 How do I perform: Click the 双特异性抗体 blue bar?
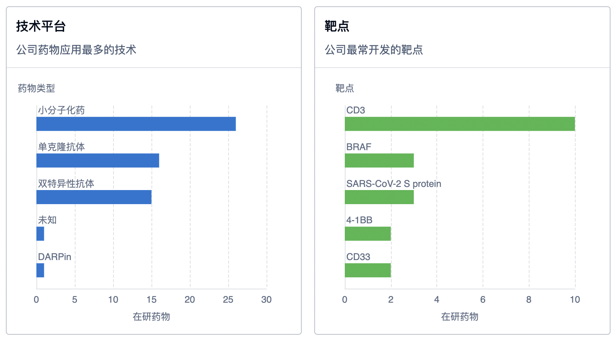(94, 197)
